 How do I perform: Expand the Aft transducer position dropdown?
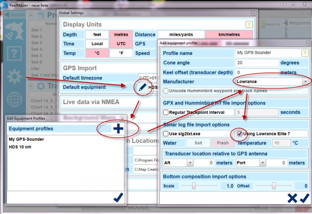coord(190,163)
